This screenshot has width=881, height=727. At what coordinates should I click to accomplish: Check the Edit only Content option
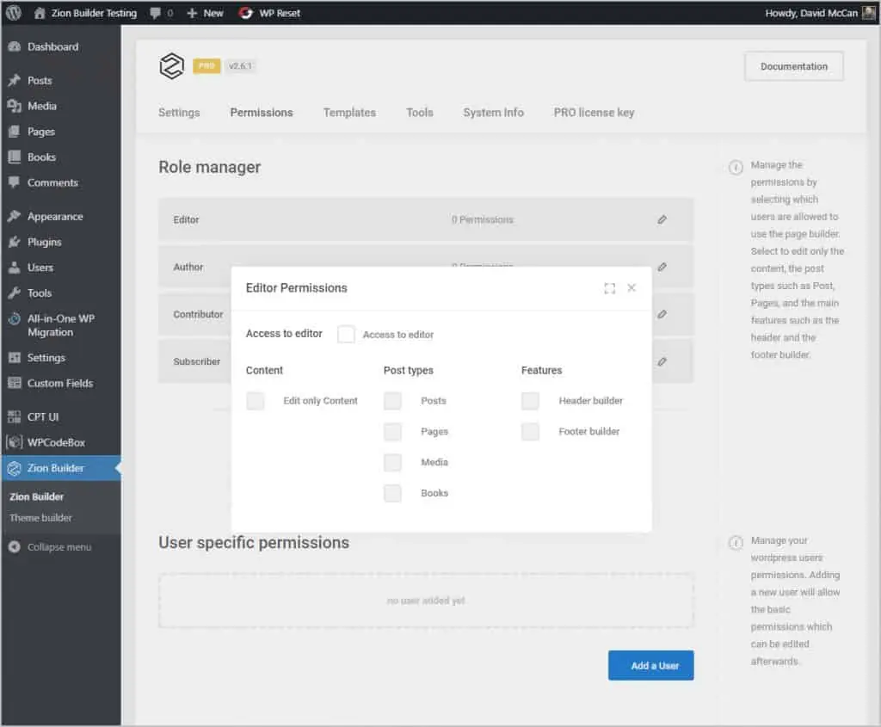255,400
